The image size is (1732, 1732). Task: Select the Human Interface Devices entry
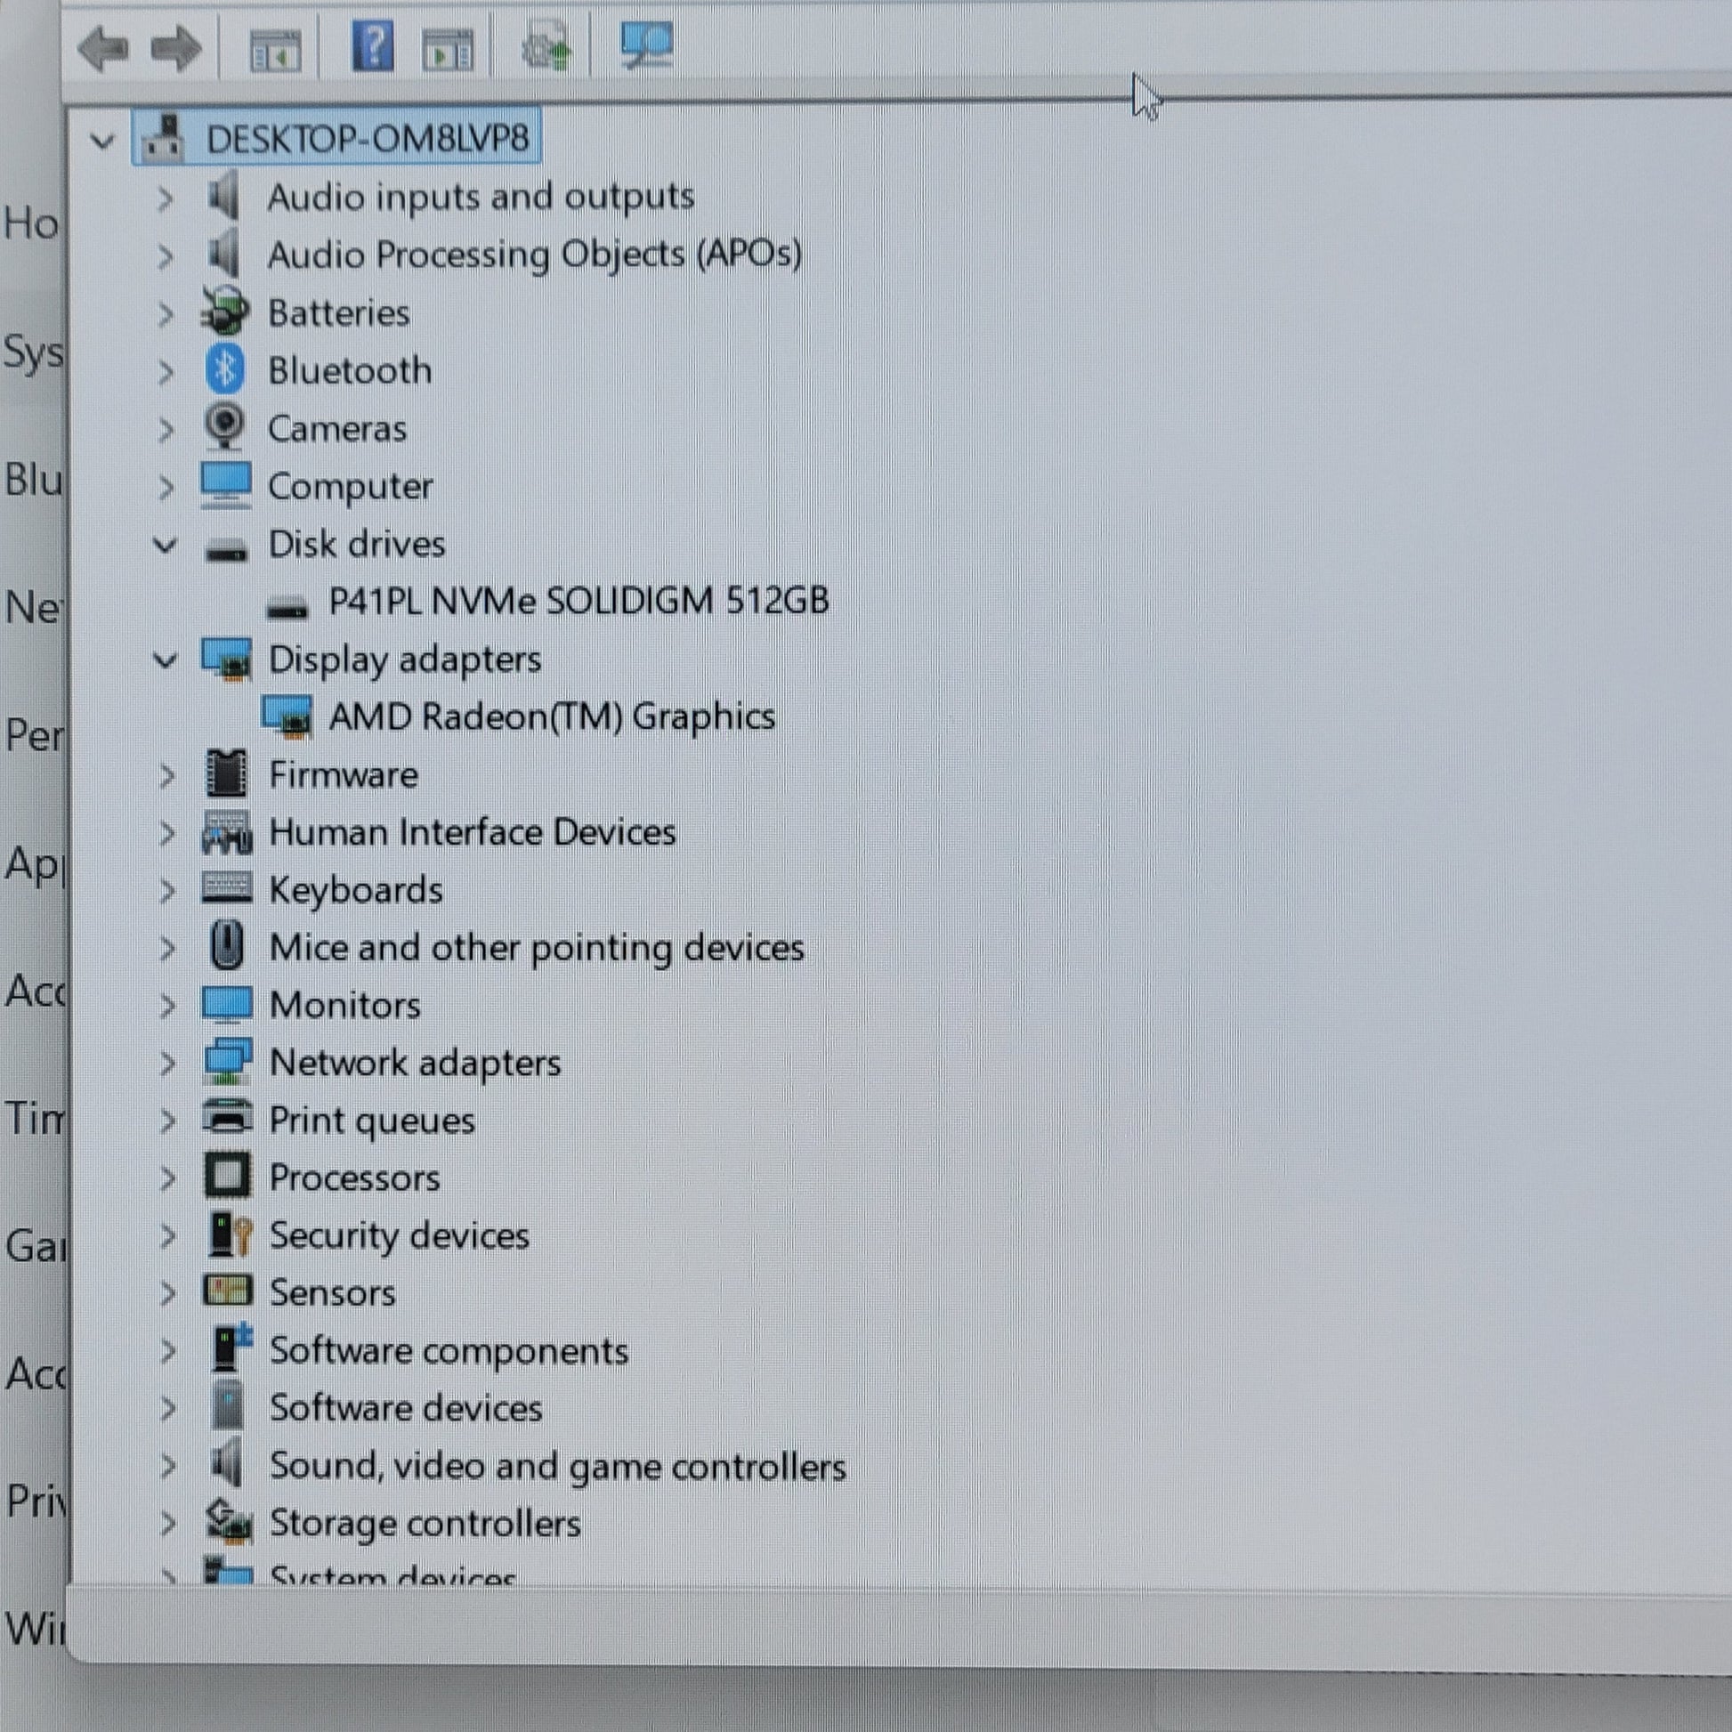coord(472,833)
